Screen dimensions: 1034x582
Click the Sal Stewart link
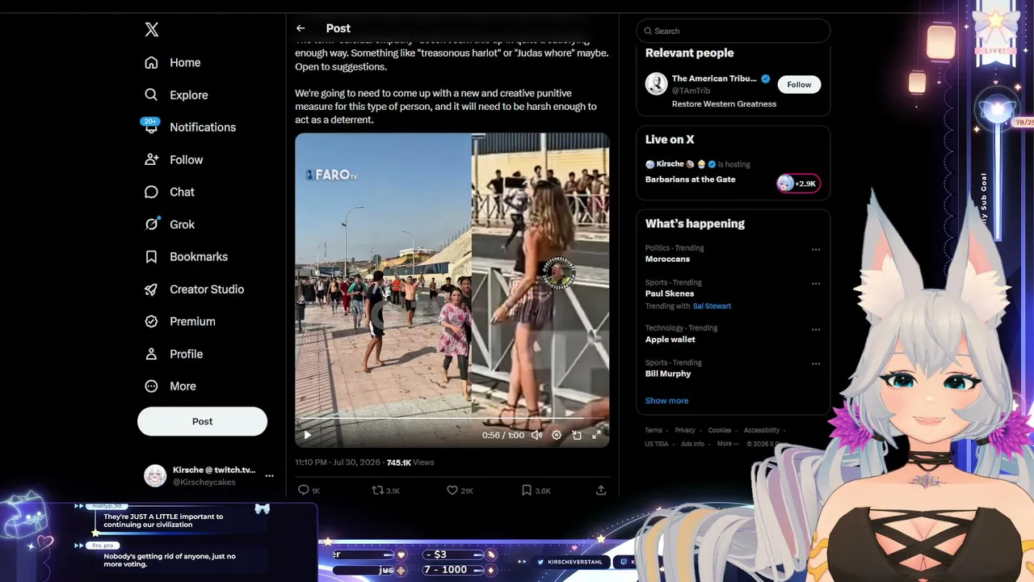tap(712, 306)
